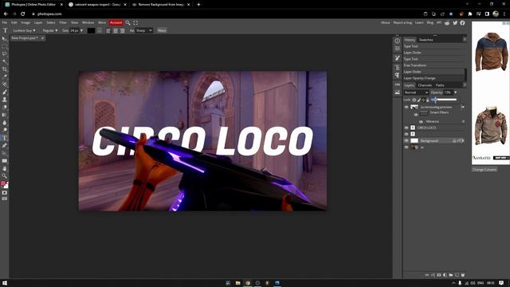This screenshot has height=287, width=510.
Task: Select the Rectangle shape tool
Action: coord(4,161)
